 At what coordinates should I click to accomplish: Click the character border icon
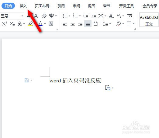(51, 24)
